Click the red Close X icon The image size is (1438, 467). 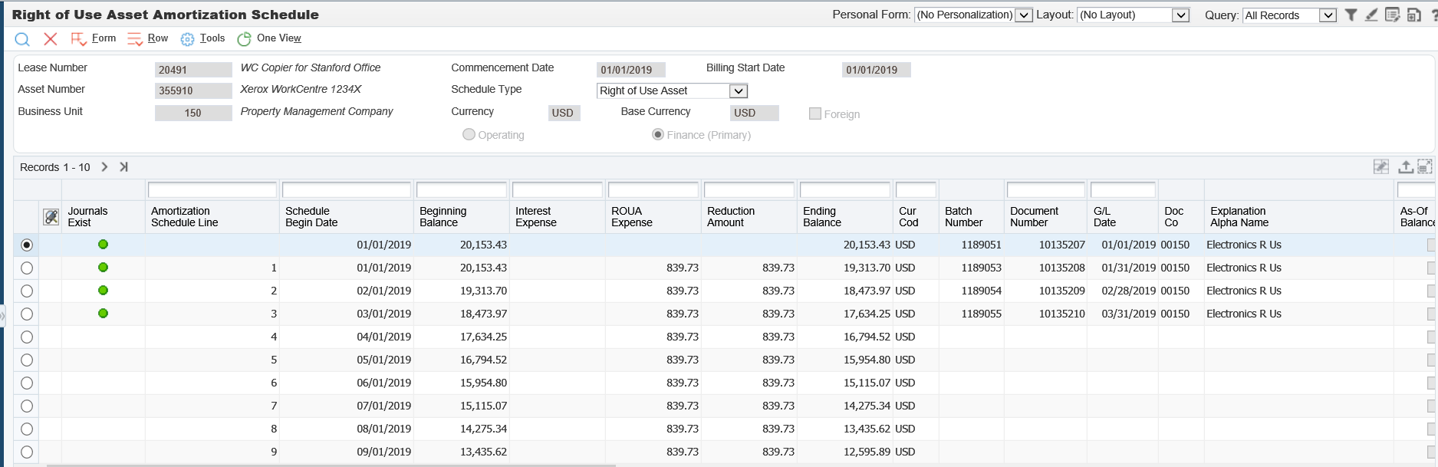(x=51, y=38)
